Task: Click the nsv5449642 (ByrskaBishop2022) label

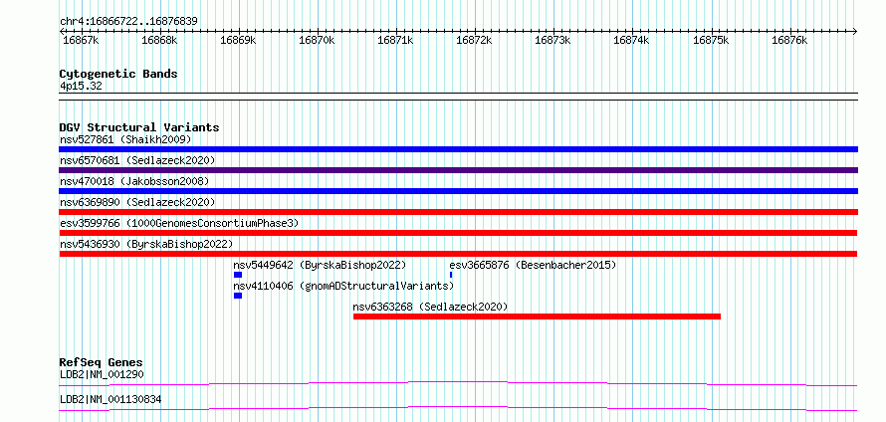Action: (x=320, y=265)
